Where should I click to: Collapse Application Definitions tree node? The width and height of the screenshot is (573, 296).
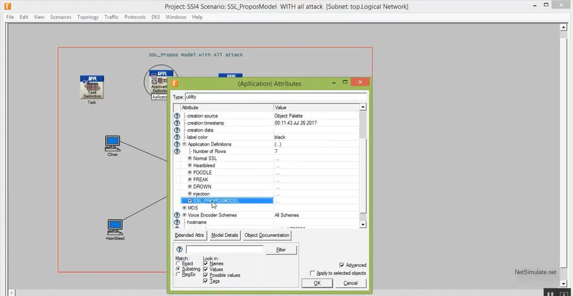(185, 144)
